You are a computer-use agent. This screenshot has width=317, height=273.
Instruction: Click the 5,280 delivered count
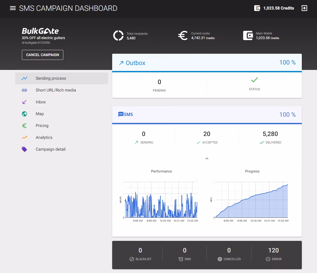click(x=270, y=134)
